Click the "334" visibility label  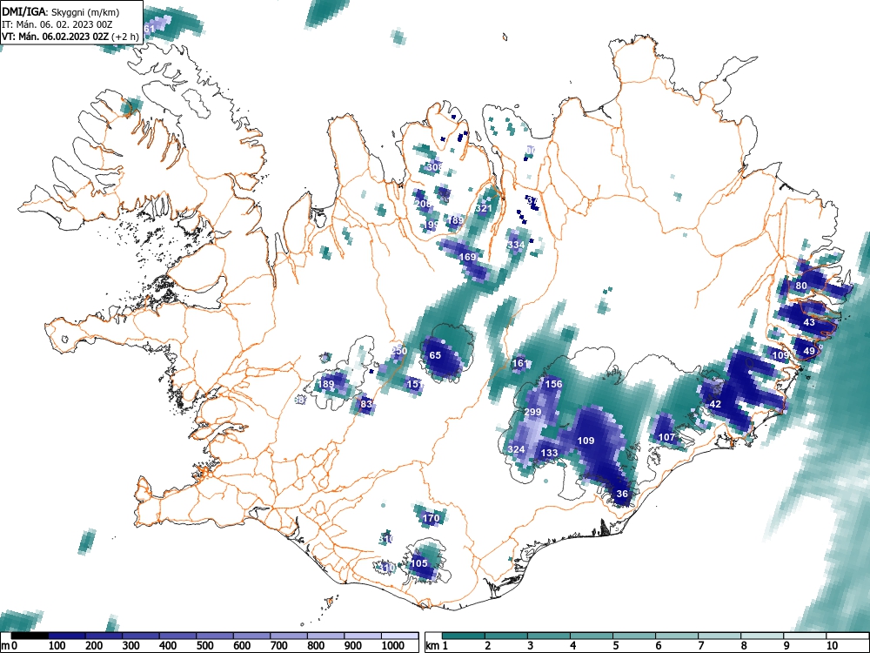point(516,245)
